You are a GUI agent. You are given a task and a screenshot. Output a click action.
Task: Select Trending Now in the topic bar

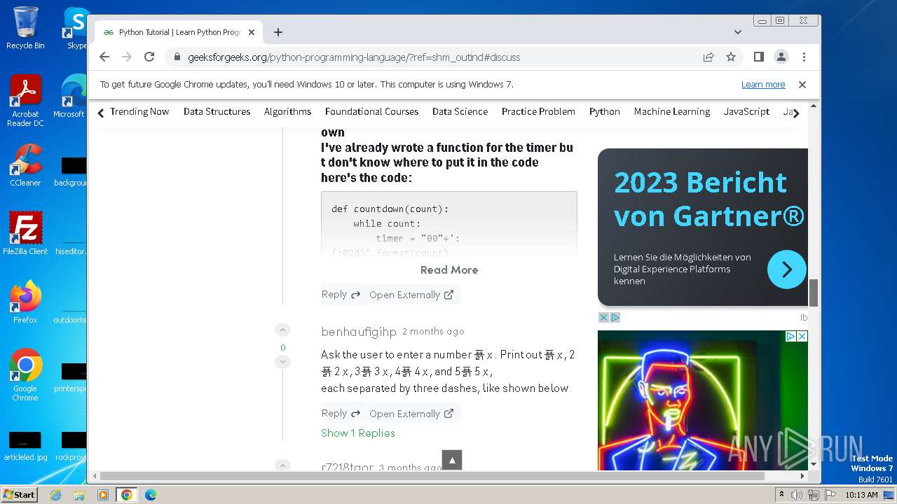coord(139,111)
